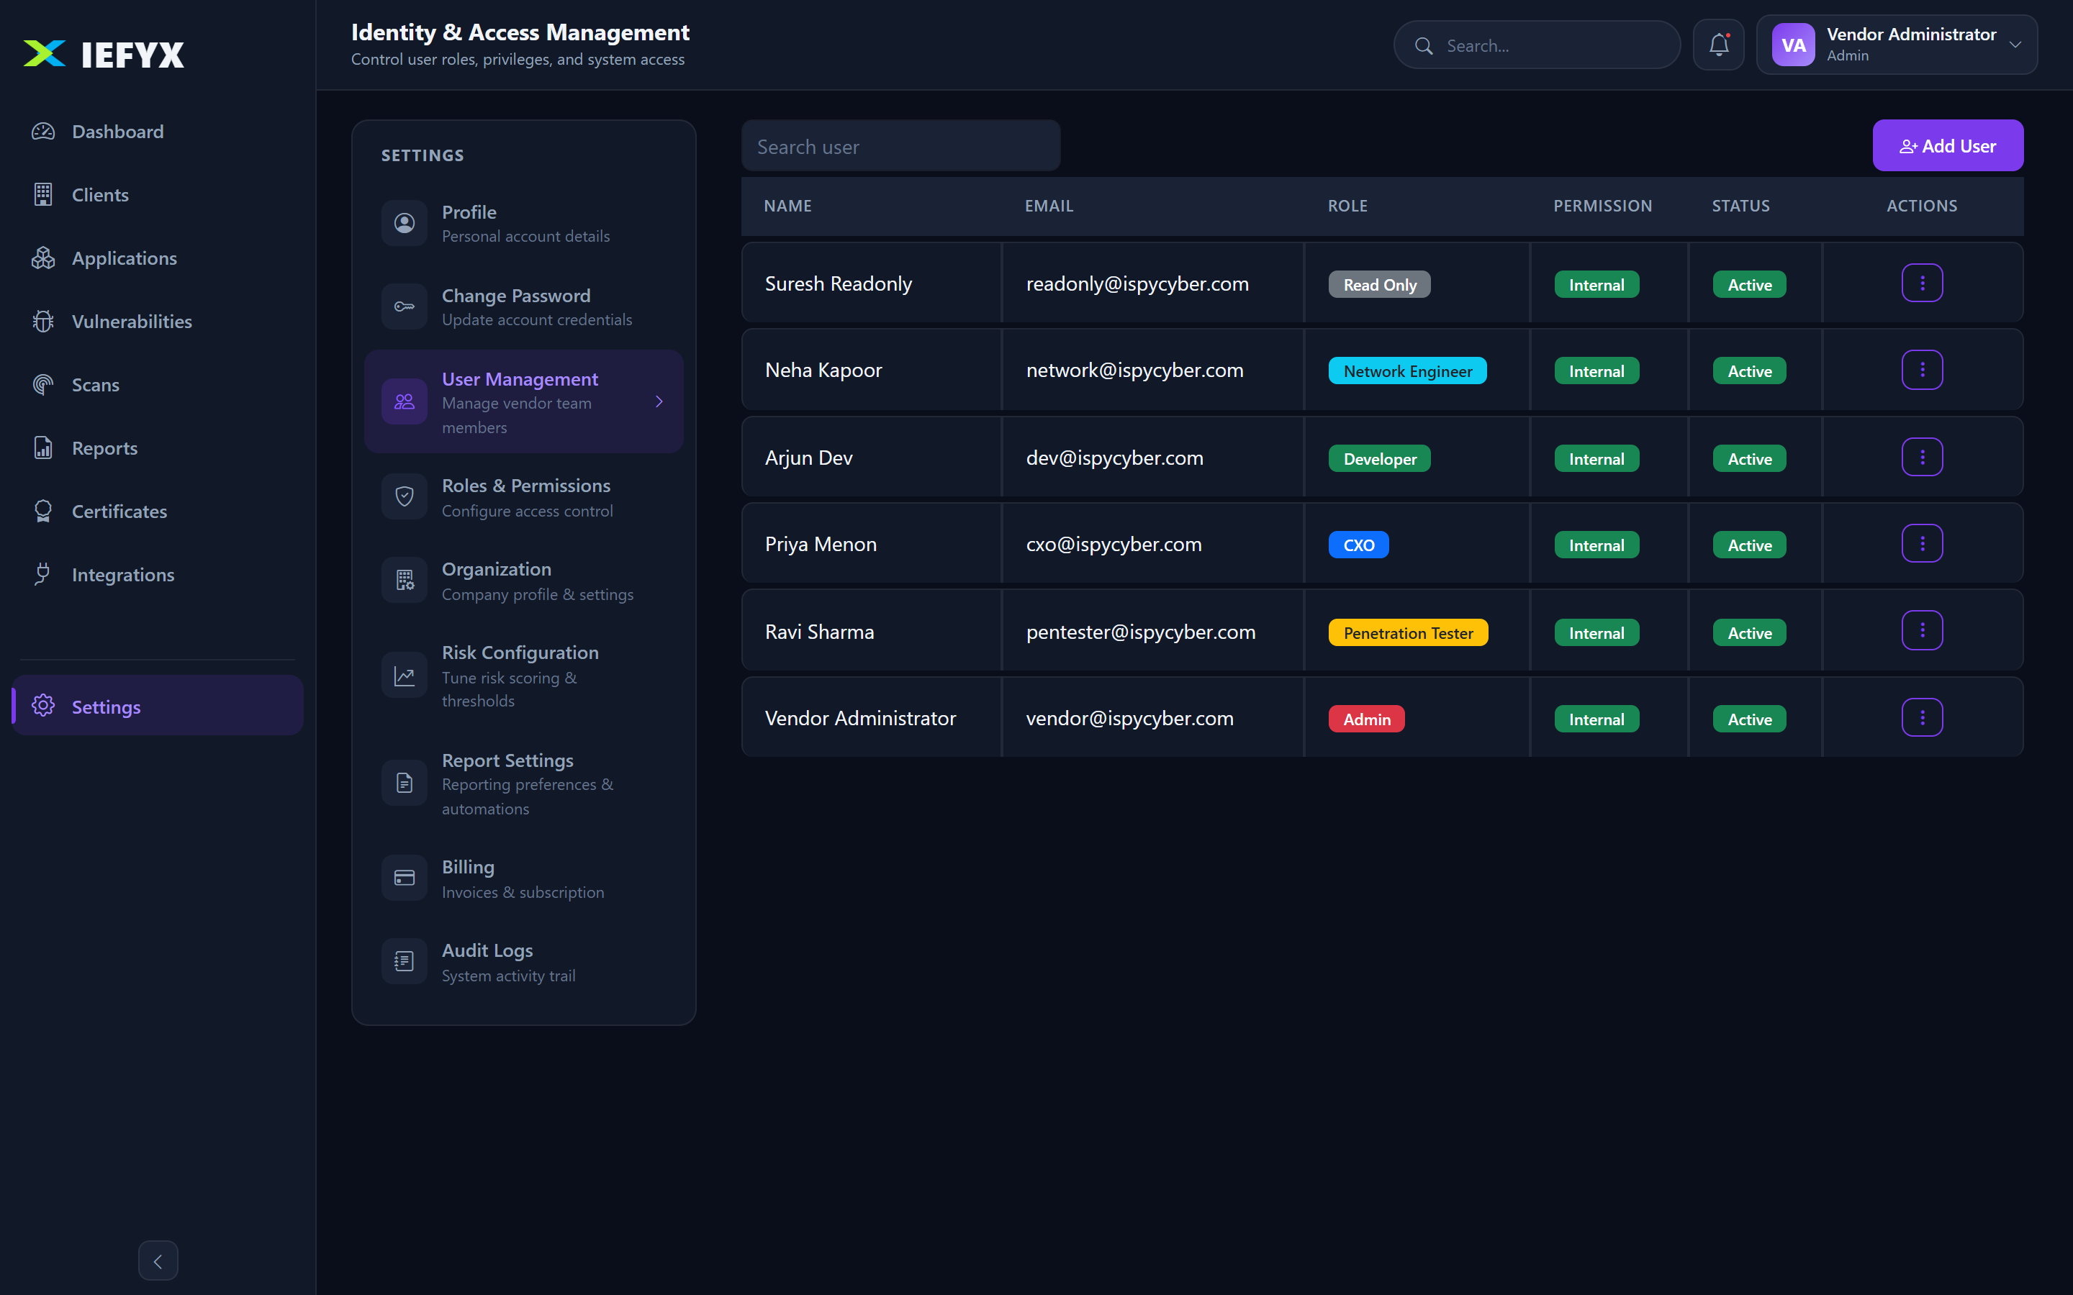
Task: Click the Scans fingerprint icon
Action: (43, 385)
